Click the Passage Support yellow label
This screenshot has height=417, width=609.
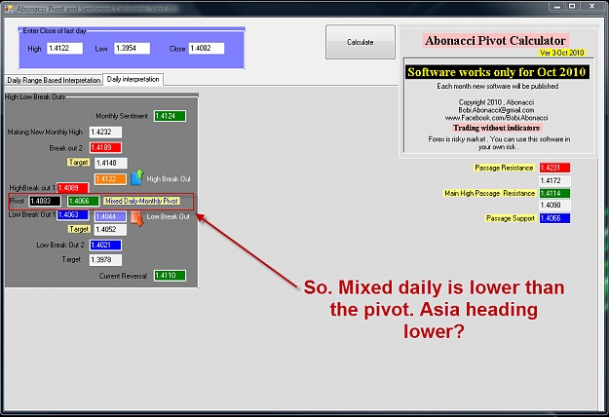(x=511, y=218)
